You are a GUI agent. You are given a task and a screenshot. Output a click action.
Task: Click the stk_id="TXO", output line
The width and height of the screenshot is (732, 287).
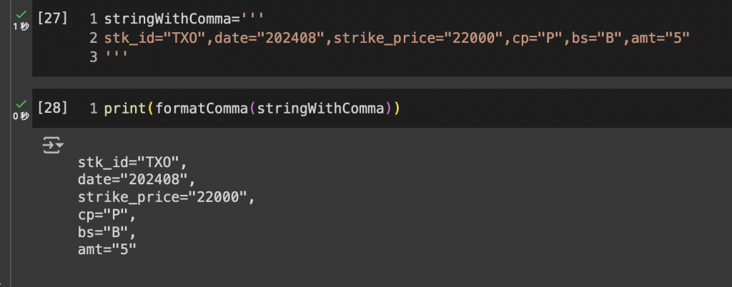132,162
